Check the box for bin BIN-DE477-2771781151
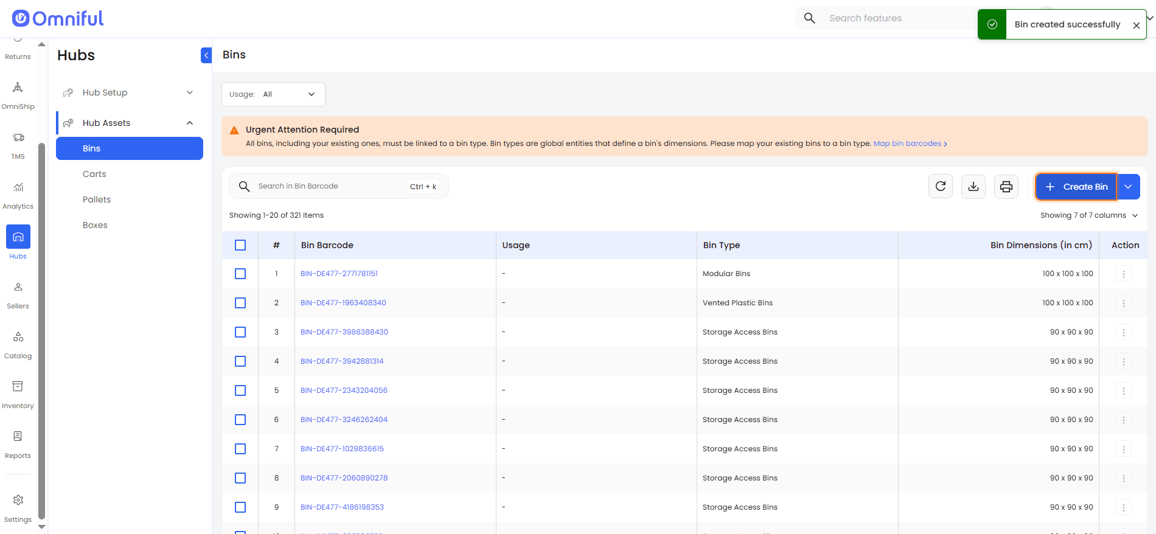 point(240,274)
